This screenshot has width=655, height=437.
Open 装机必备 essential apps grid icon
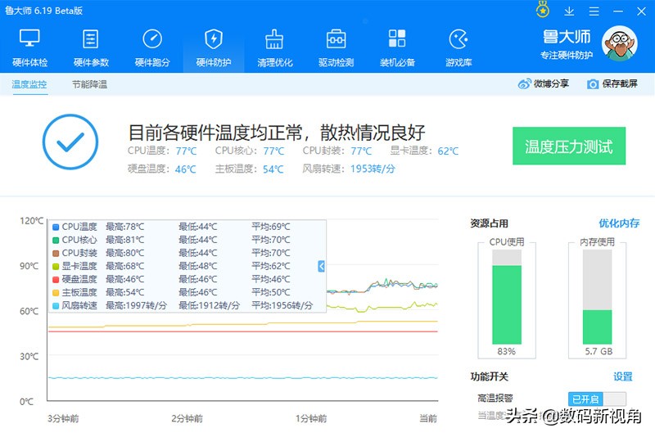click(x=397, y=38)
